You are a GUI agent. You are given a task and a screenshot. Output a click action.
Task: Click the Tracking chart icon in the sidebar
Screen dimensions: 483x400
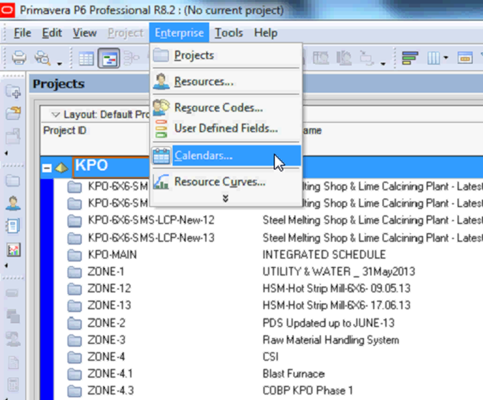click(x=13, y=249)
